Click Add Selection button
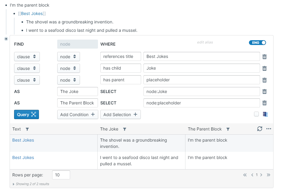The image size is (281, 192). tap(120, 115)
